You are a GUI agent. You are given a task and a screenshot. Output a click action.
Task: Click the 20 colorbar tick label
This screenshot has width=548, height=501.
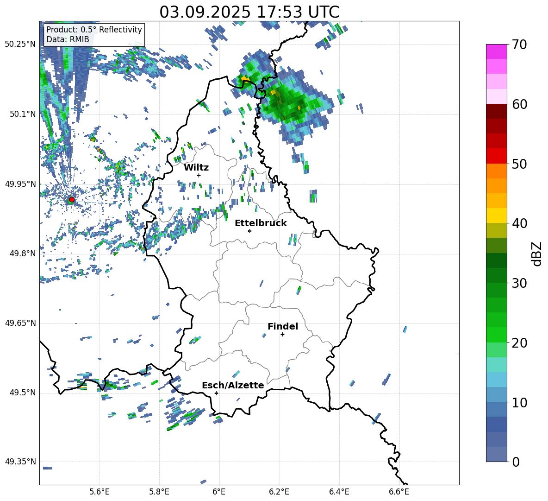tap(519, 342)
